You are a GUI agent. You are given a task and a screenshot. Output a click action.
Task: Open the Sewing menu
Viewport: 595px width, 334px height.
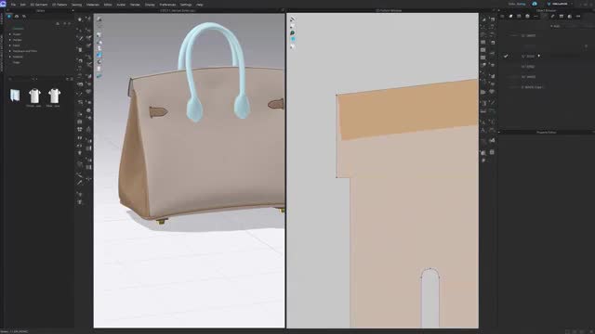tap(76, 5)
